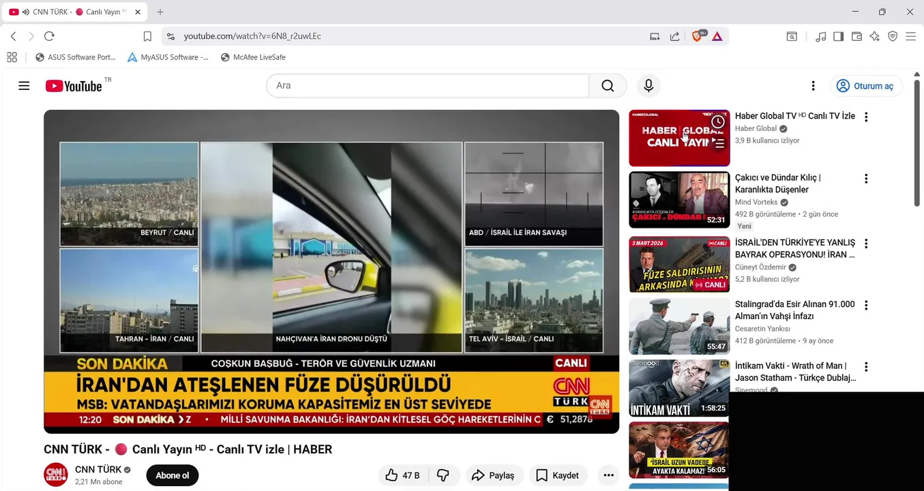The width and height of the screenshot is (924, 491).
Task: Close the CNN TÜRK tab
Action: click(138, 12)
